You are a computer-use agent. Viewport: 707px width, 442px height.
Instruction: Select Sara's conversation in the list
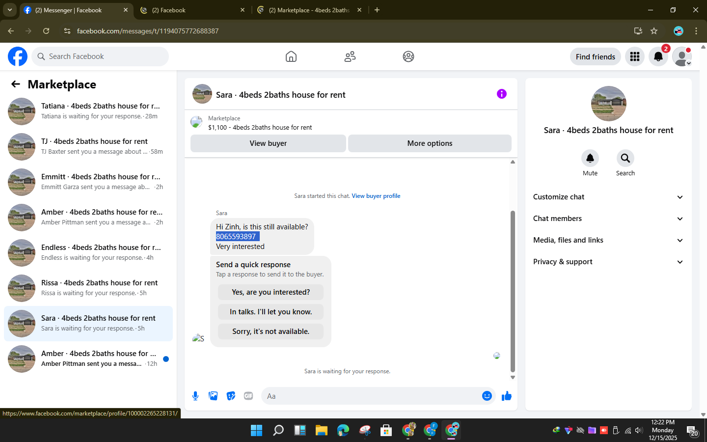(88, 324)
